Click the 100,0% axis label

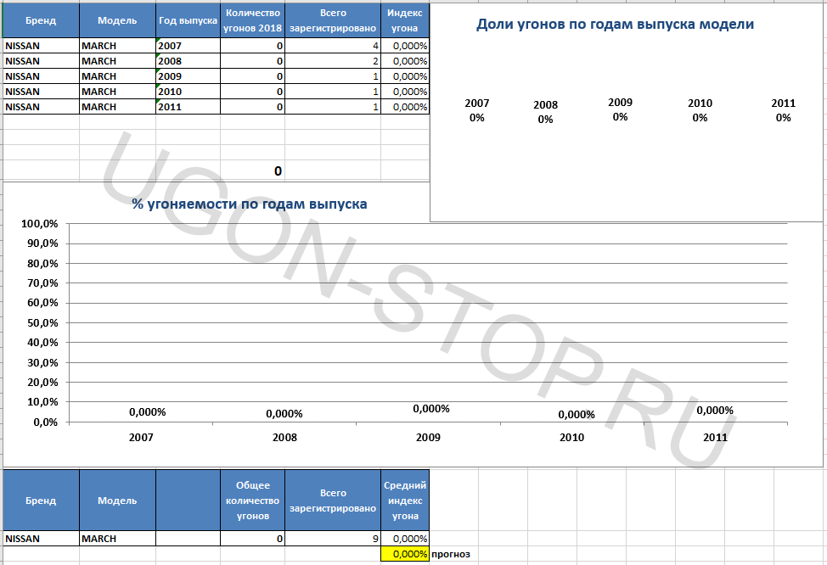[x=40, y=224]
